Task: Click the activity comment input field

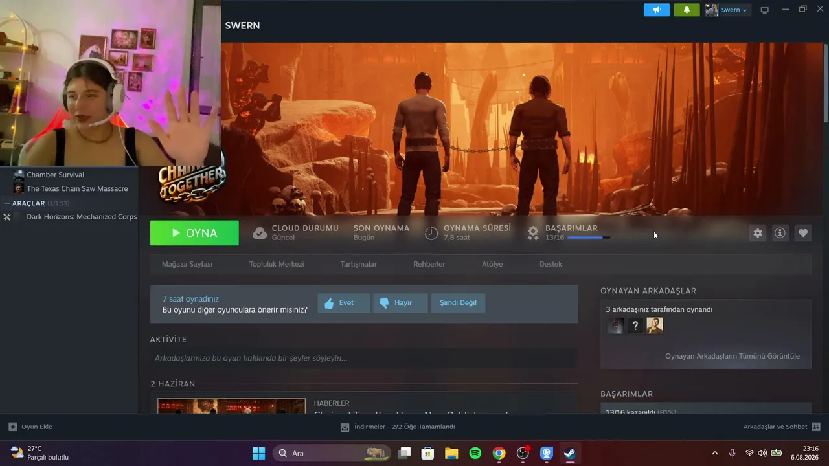Action: [x=364, y=358]
